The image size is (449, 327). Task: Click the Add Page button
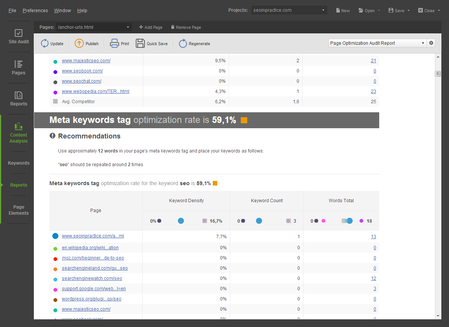coord(151,27)
